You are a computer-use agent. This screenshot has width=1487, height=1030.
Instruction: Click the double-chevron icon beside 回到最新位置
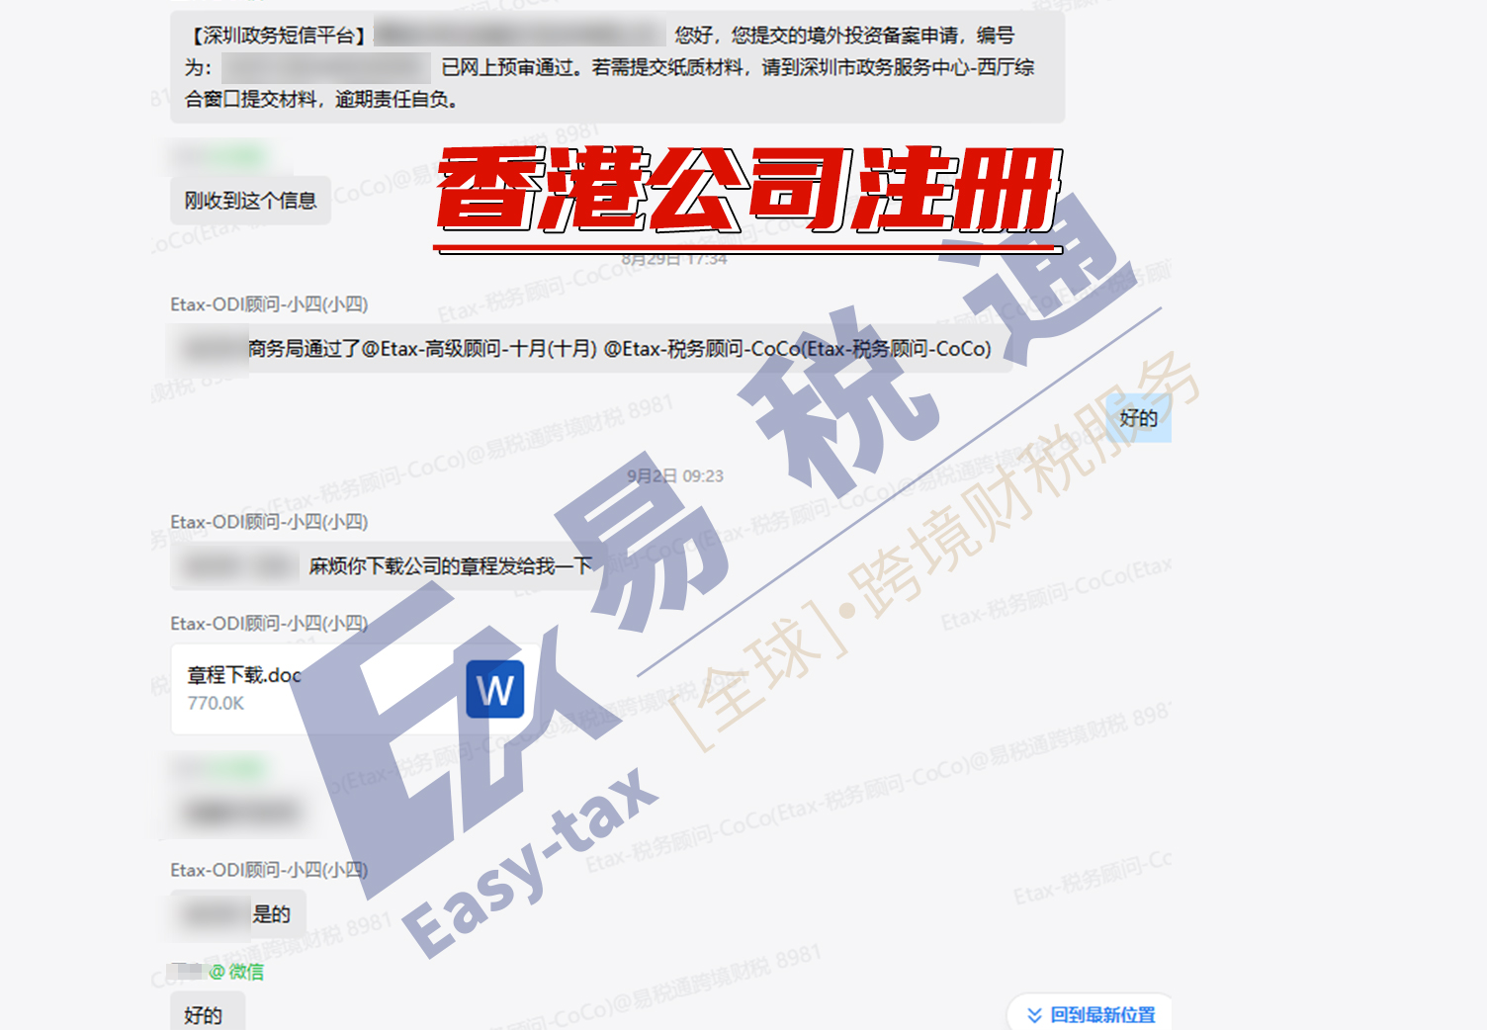tap(1034, 1015)
